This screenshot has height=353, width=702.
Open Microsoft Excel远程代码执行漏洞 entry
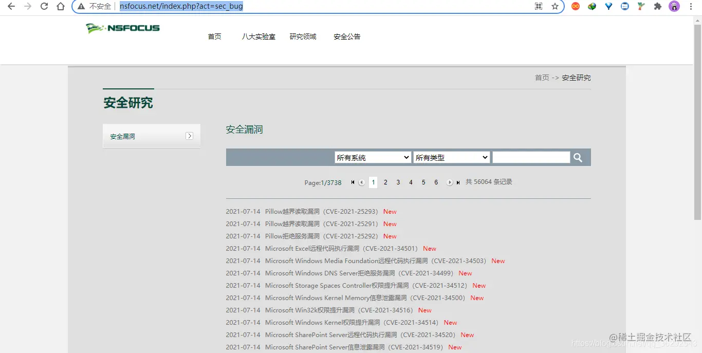(x=343, y=249)
